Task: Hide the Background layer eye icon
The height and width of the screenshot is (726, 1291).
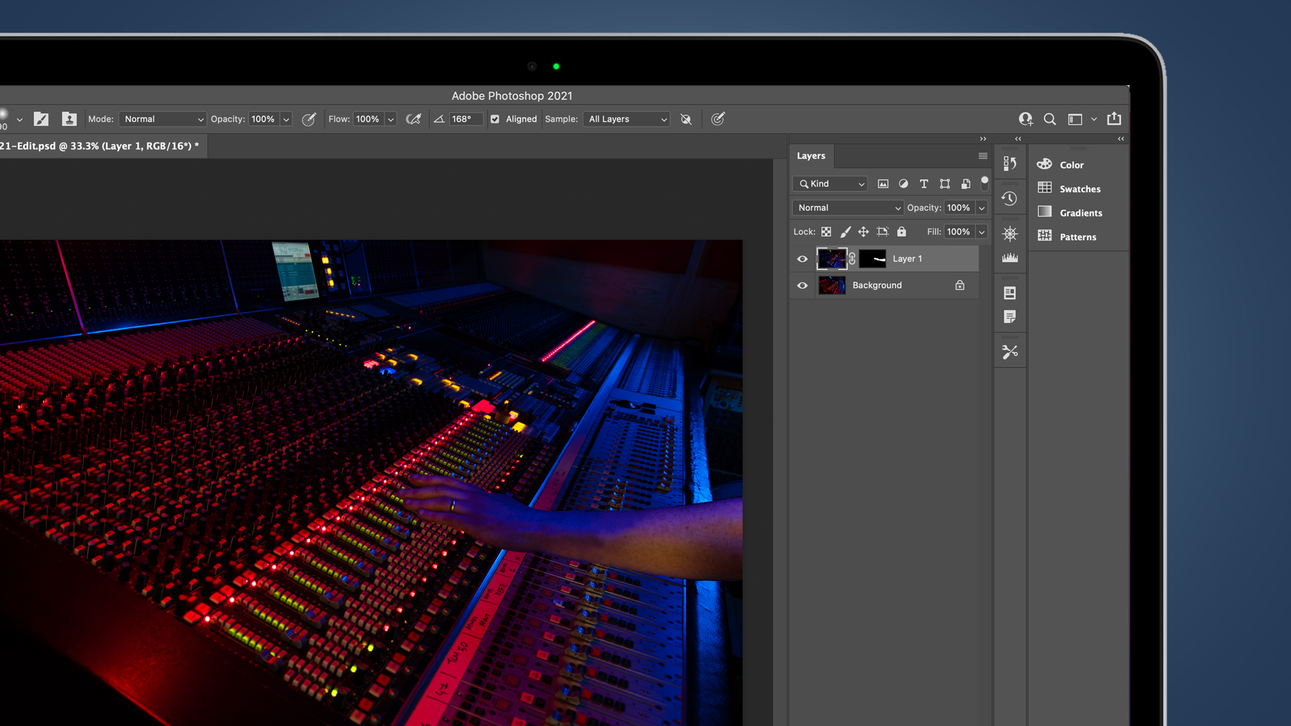Action: (802, 285)
